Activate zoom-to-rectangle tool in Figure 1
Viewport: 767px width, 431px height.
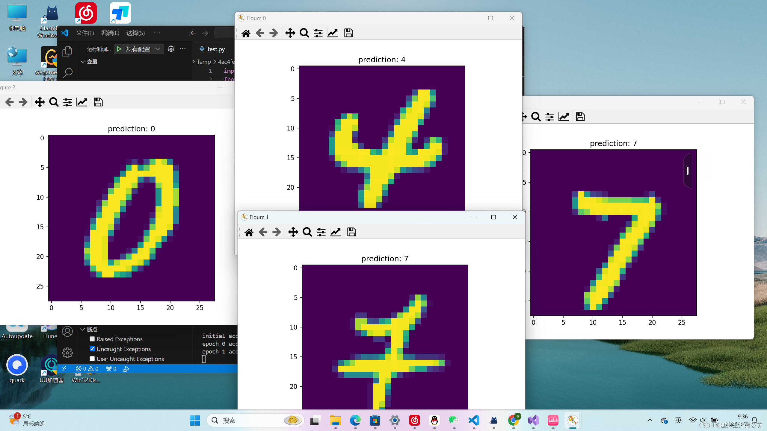click(x=307, y=232)
